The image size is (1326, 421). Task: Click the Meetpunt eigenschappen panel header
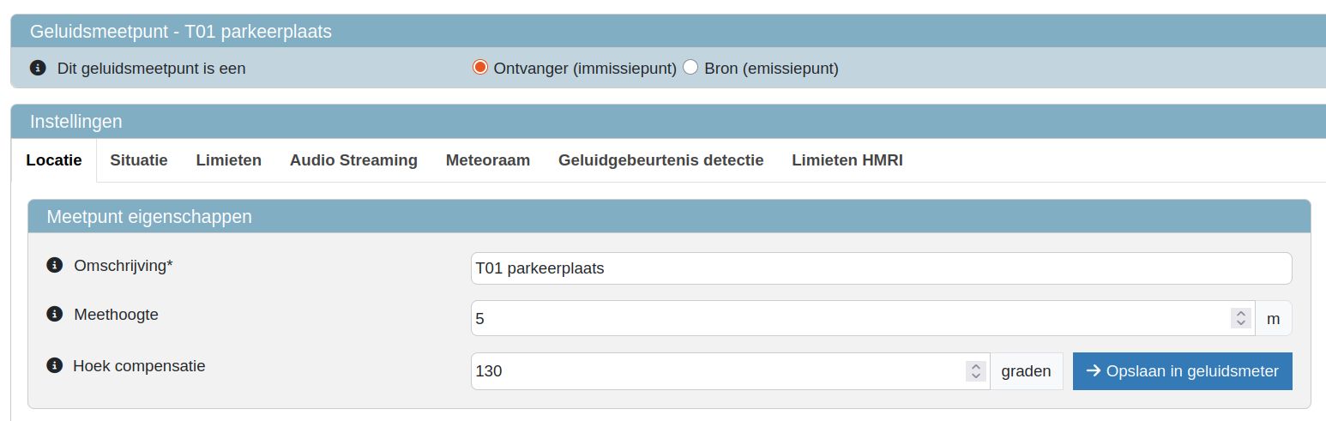click(669, 216)
